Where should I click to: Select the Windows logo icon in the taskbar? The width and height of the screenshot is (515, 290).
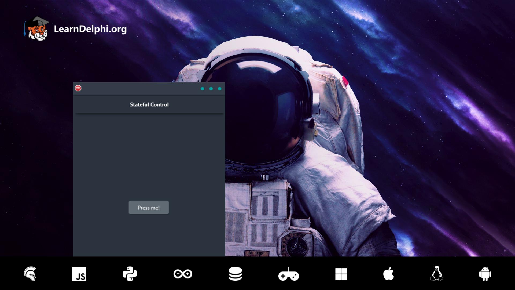[341, 274]
